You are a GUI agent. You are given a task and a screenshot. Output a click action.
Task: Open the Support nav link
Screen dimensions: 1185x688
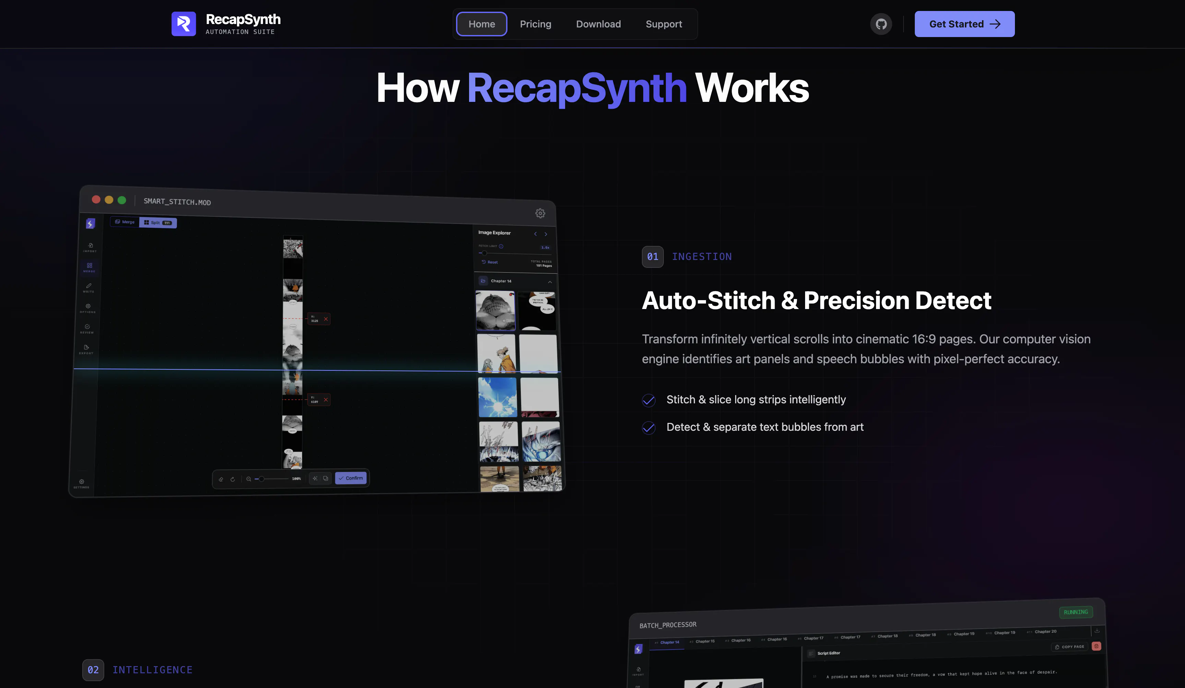pyautogui.click(x=663, y=24)
